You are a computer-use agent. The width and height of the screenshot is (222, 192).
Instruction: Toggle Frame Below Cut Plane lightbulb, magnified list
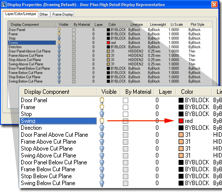[102, 169]
